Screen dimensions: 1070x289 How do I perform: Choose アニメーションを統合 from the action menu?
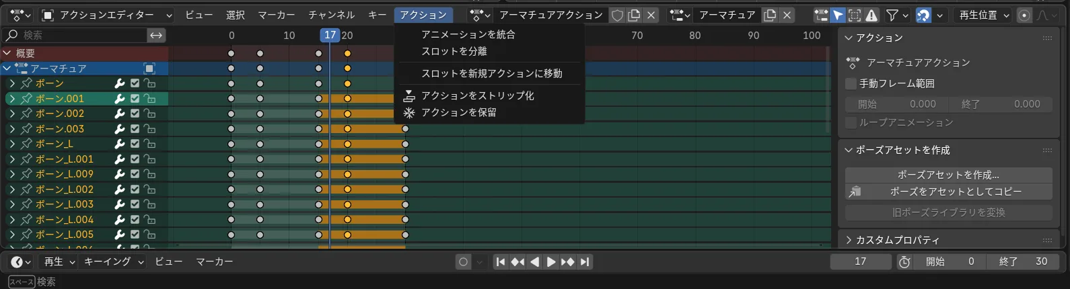coord(468,34)
